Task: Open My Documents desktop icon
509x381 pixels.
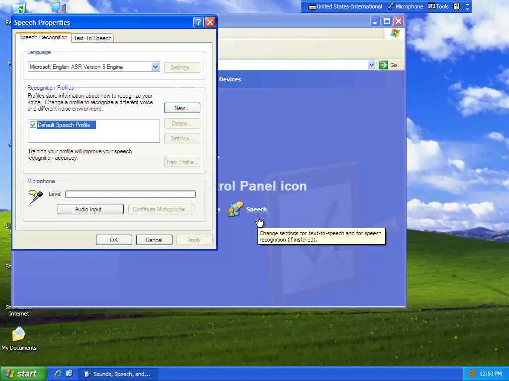Action: click(x=19, y=338)
